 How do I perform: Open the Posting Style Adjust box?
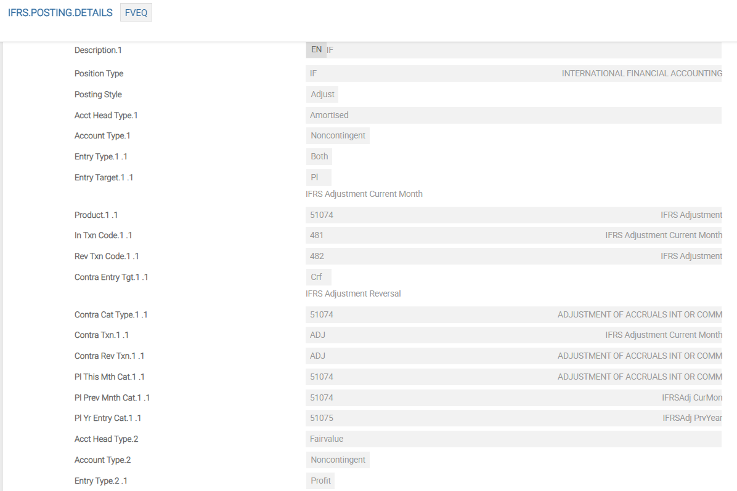(x=322, y=94)
